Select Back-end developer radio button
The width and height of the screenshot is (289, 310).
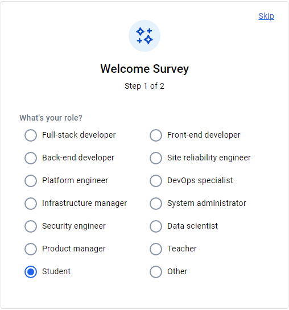[x=31, y=158]
